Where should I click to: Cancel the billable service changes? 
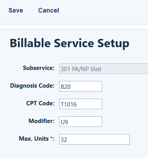point(49,10)
